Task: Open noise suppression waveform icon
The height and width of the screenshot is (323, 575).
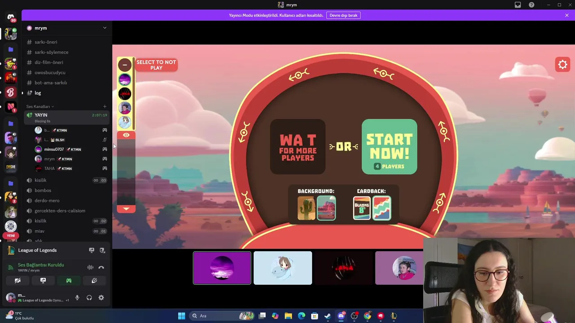Action: (x=90, y=267)
